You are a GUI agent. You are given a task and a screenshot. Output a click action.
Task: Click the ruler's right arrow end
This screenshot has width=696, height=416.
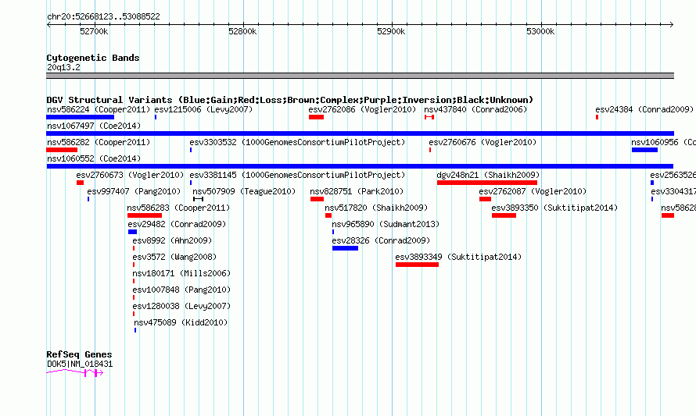point(672,24)
